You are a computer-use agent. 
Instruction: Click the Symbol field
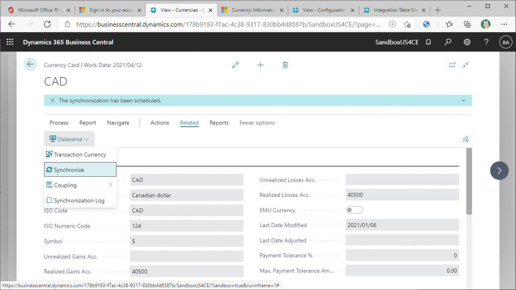[186, 241]
